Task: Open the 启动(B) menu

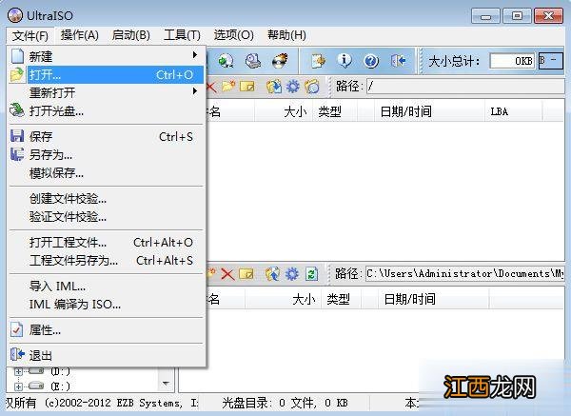Action: pyautogui.click(x=131, y=35)
